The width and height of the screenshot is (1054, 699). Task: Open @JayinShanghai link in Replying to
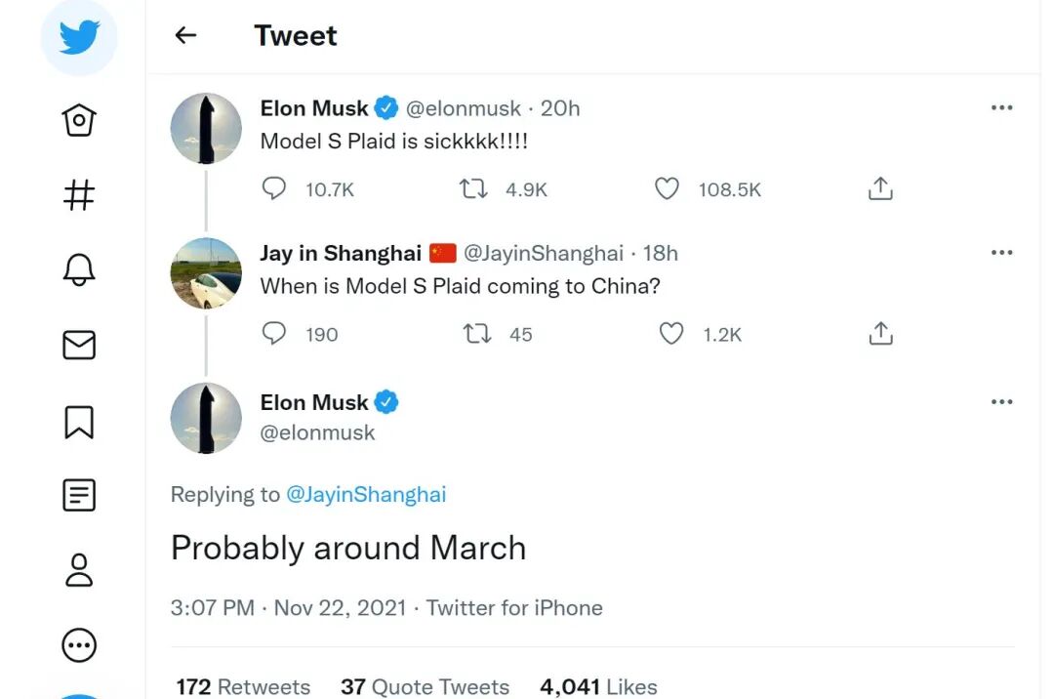366,494
